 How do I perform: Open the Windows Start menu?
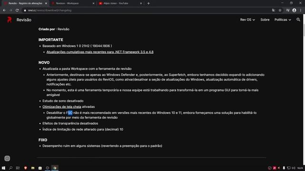click(x=3, y=168)
